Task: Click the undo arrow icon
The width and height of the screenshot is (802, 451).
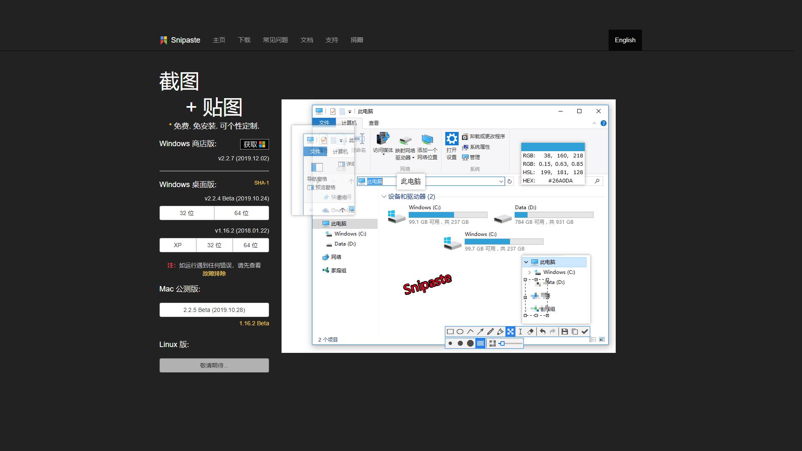Action: [543, 332]
